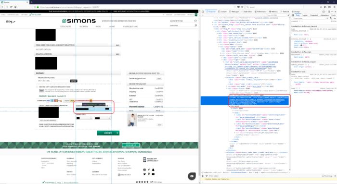Click Edit next to order notification email

pos(159,79)
